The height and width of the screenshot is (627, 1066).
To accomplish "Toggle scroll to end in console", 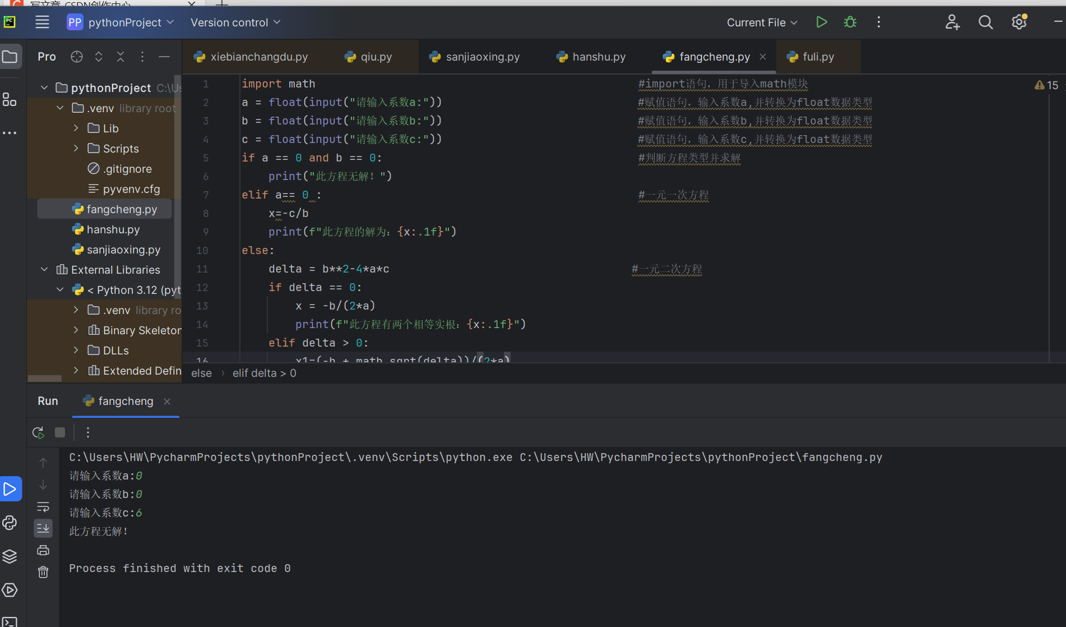I will tap(43, 528).
